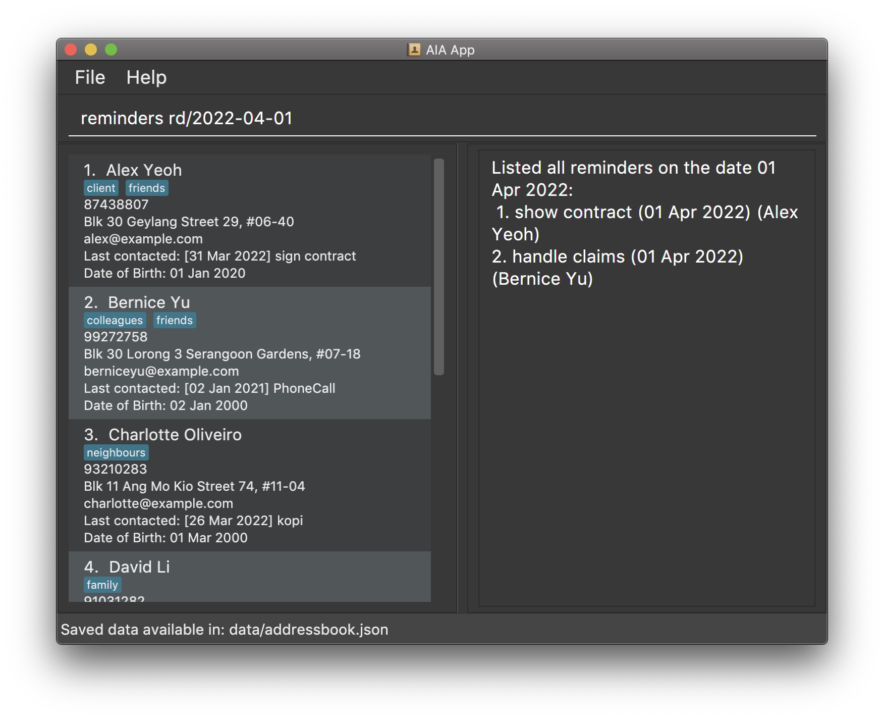Click Date of Birth 01 Mar 2000
This screenshot has width=884, height=719.
(x=165, y=538)
